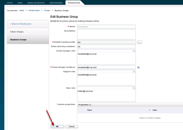Follow the Groups breadcrumb link
Image resolution: width=183 pixels, height=130 pixels.
click(x=47, y=10)
